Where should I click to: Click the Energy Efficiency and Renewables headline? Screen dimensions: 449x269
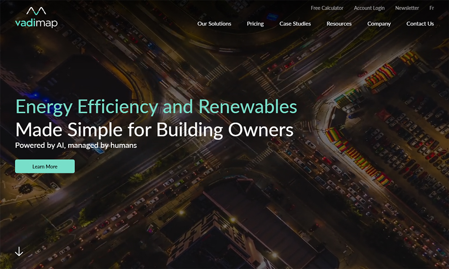coord(156,107)
